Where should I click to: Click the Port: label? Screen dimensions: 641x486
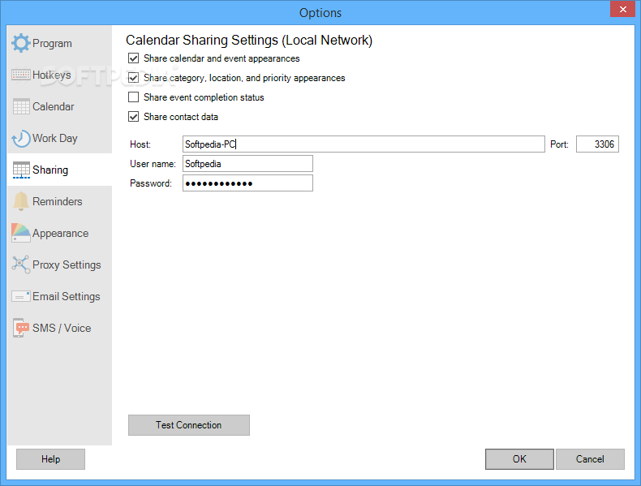click(x=559, y=144)
